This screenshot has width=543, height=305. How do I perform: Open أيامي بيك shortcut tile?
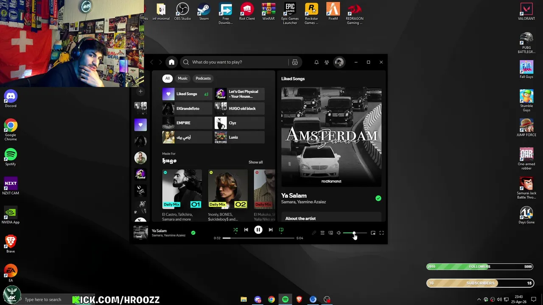click(187, 137)
